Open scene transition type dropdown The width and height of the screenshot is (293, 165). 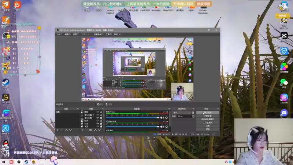click(181, 113)
